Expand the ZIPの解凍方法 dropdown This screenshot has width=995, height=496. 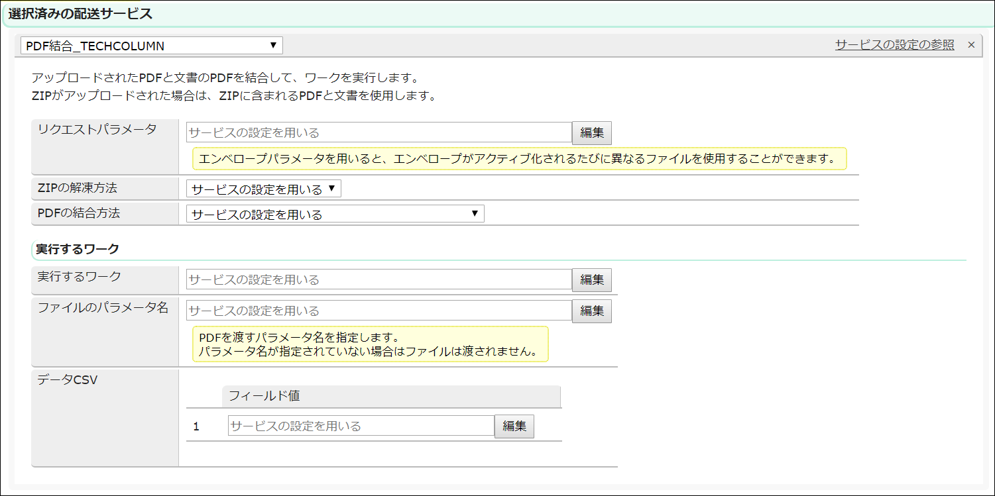(263, 189)
